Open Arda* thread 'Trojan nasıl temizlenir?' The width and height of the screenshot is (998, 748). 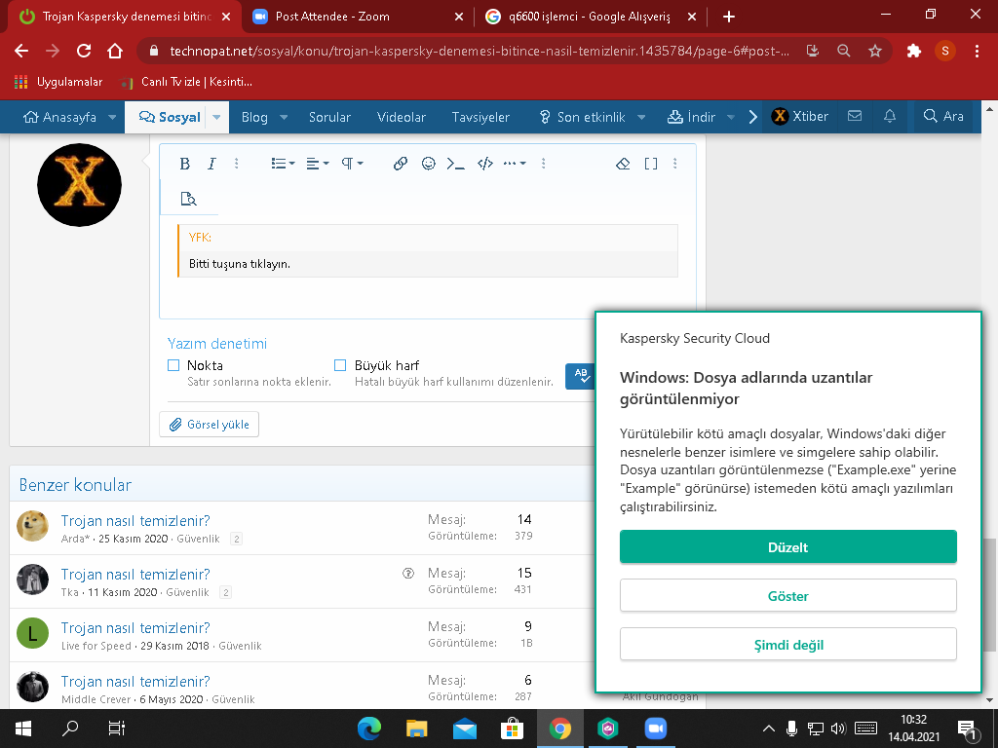coord(135,520)
